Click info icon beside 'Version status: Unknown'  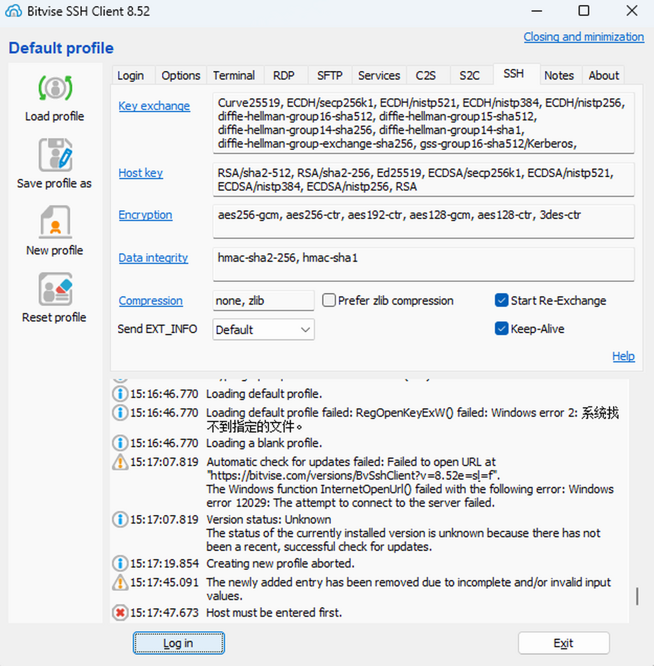[x=120, y=519]
